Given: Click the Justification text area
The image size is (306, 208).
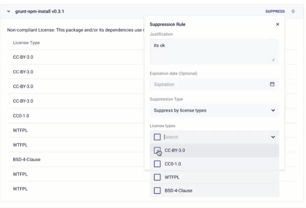Looking at the screenshot, I should pos(214,51).
